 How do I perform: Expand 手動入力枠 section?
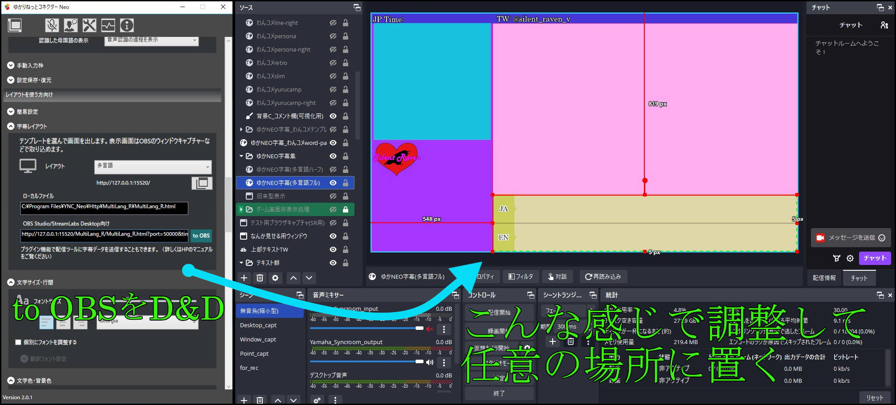tap(11, 65)
